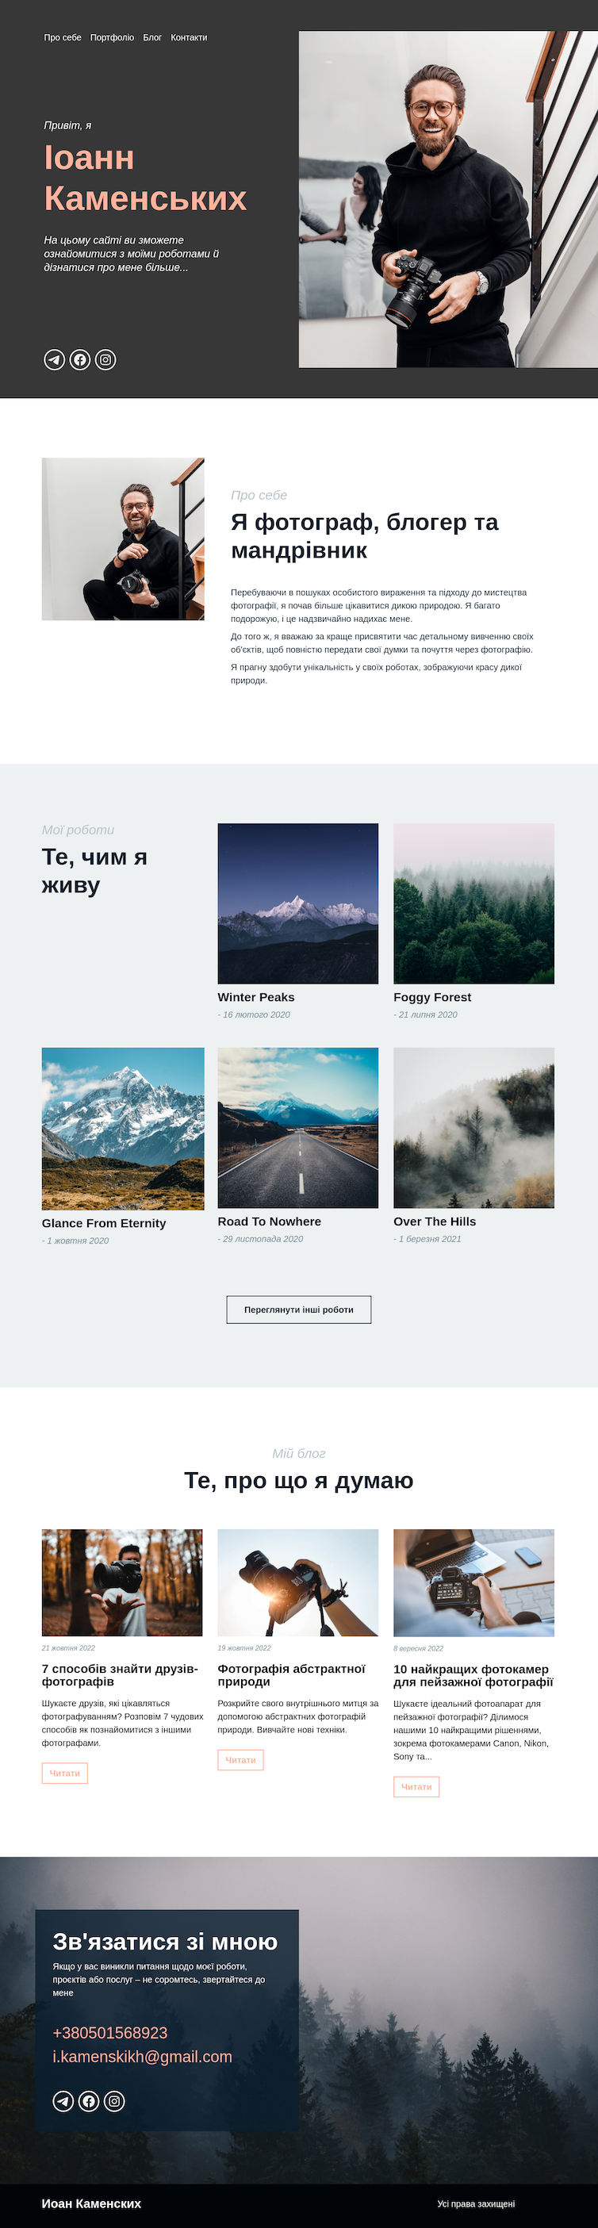Open Instagram icon in hero section
This screenshot has width=598, height=2228.
click(105, 360)
